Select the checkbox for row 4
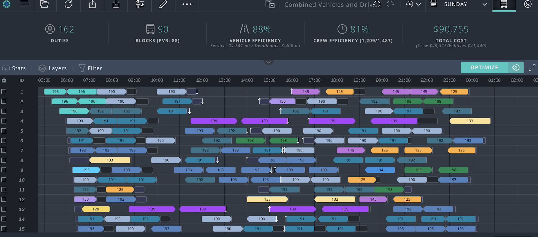538x237 pixels. point(4,121)
